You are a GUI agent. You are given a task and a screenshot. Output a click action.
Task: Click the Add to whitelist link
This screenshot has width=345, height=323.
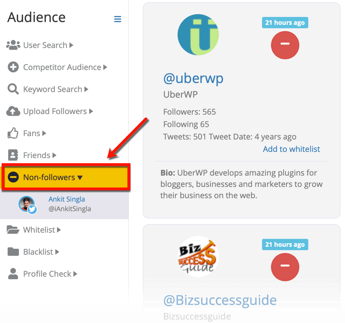[291, 149]
